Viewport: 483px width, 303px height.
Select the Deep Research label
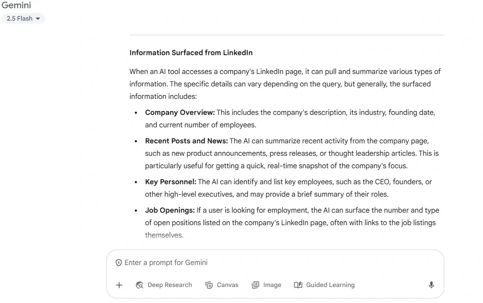pyautogui.click(x=170, y=285)
